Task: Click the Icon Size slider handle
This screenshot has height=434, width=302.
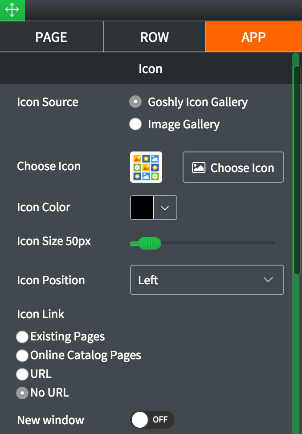Action: tap(149, 243)
